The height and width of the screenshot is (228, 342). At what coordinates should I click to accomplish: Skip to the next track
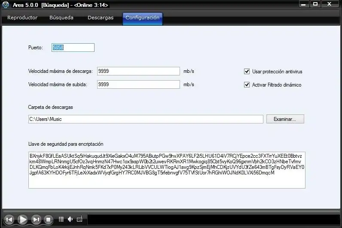pos(36,219)
